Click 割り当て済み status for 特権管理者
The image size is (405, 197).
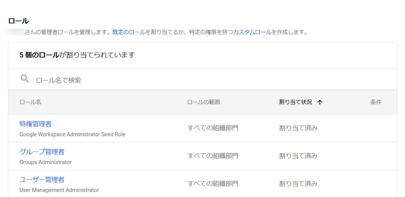tap(298, 128)
